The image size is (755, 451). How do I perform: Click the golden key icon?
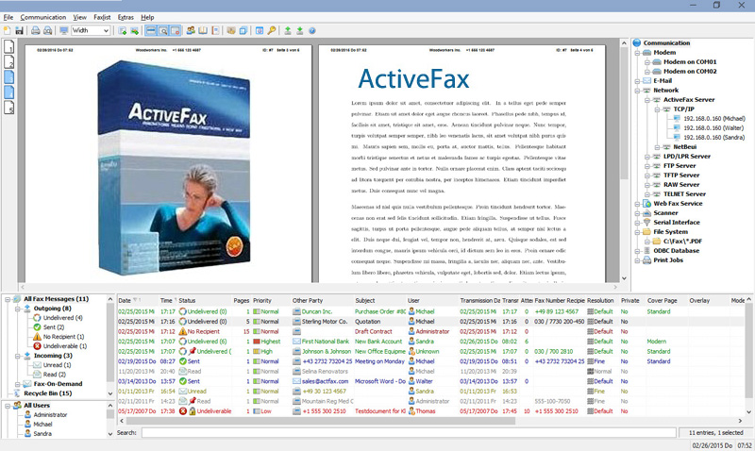point(272,30)
